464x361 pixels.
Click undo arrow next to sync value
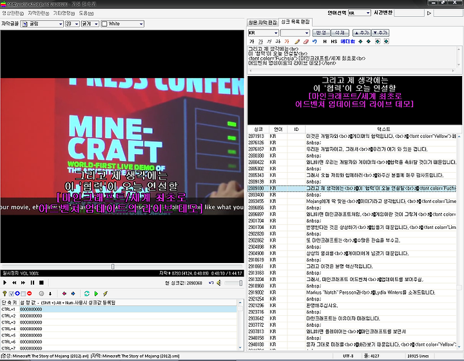point(211,283)
